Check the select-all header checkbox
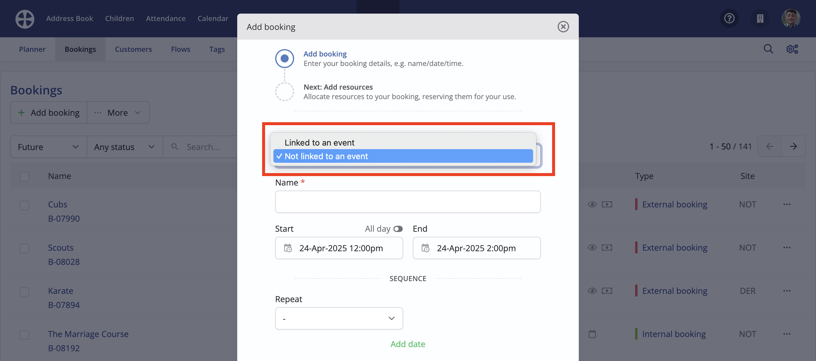Viewport: 816px width, 361px height. point(24,176)
